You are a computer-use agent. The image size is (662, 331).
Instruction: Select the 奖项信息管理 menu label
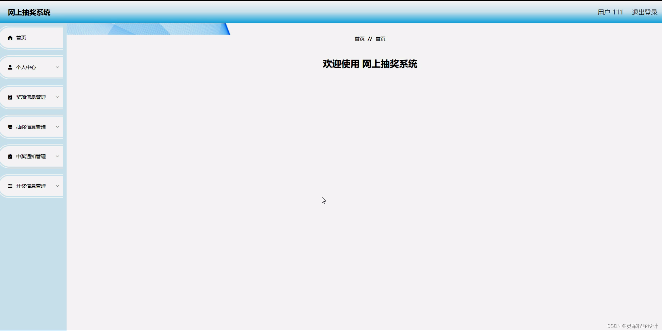(x=31, y=97)
